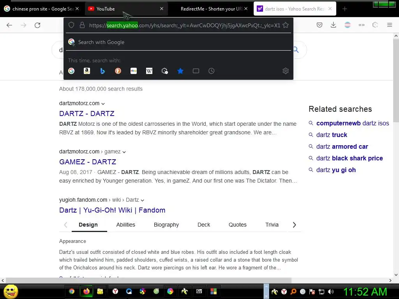Click the striped flag extension icon

[x=348, y=25]
